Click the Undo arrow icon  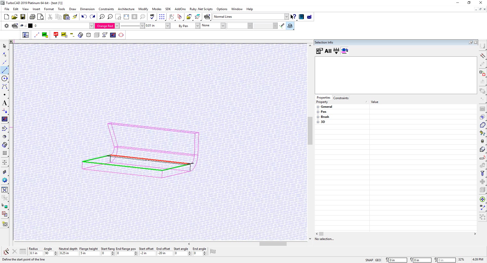[x=84, y=17]
